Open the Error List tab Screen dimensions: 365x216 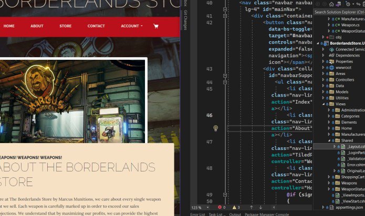(x=197, y=214)
